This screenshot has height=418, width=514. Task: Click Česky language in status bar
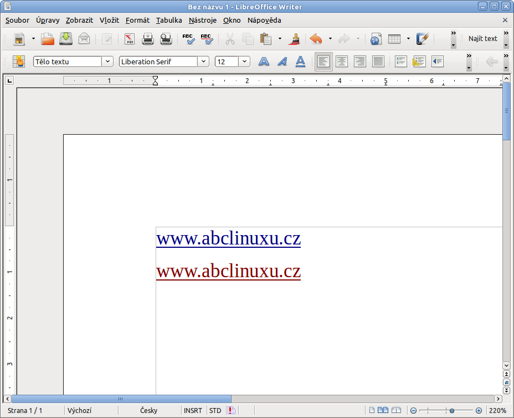point(149,410)
